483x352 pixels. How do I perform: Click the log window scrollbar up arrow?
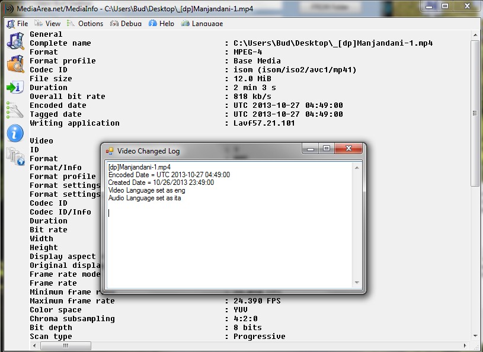point(357,168)
